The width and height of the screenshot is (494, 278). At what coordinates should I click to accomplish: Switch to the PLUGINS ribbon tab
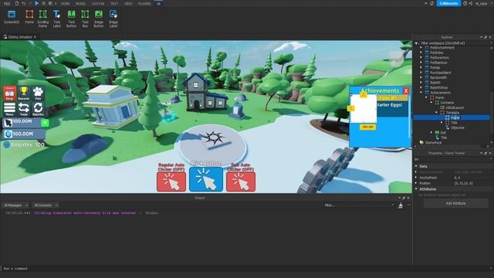click(x=144, y=3)
